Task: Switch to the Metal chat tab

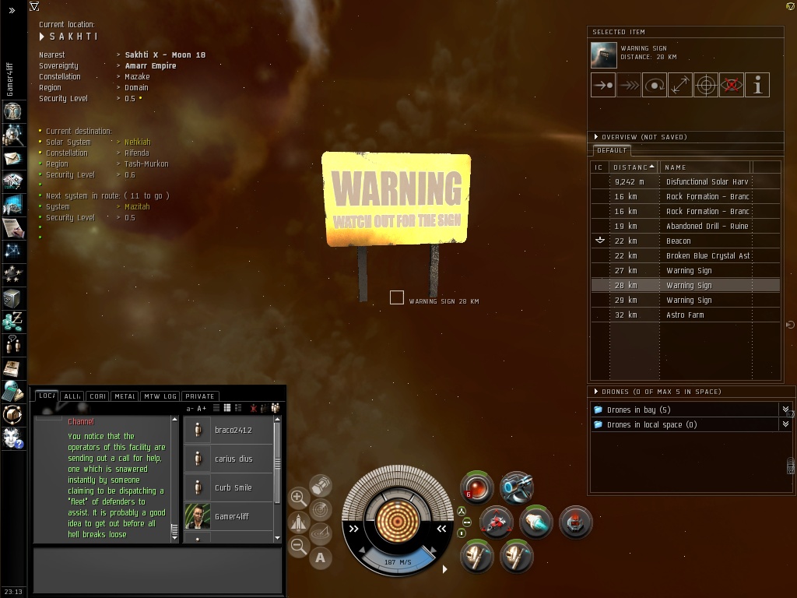Action: (x=125, y=396)
